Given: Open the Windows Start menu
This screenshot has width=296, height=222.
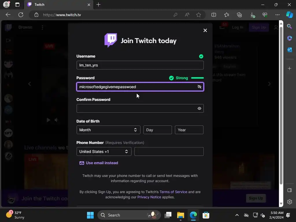Looking at the screenshot, I should (90, 215).
